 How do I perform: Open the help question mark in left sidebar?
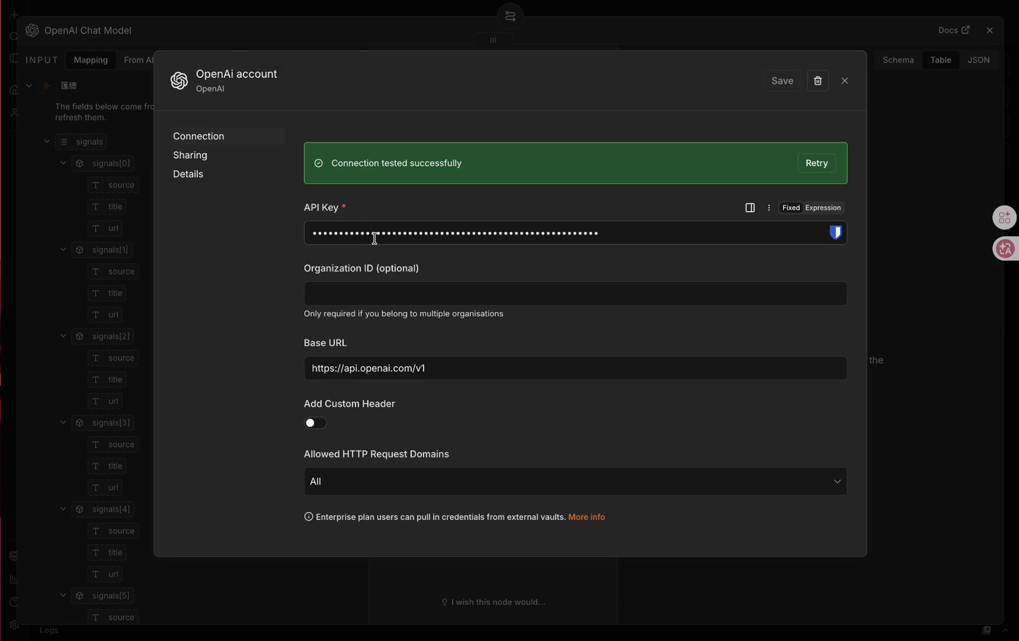pos(14,602)
